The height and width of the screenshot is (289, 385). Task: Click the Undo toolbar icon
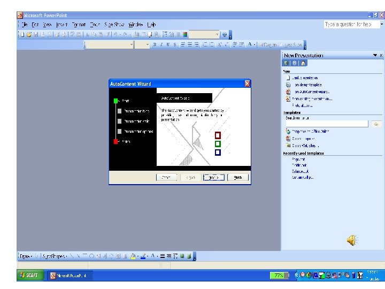click(115, 35)
